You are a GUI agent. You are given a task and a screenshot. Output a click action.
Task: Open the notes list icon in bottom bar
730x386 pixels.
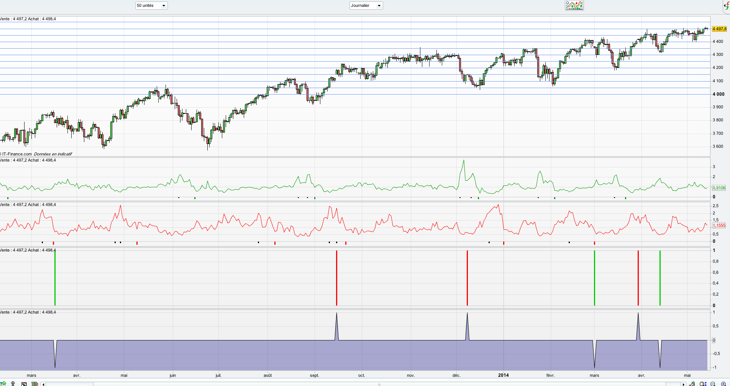click(x=24, y=384)
